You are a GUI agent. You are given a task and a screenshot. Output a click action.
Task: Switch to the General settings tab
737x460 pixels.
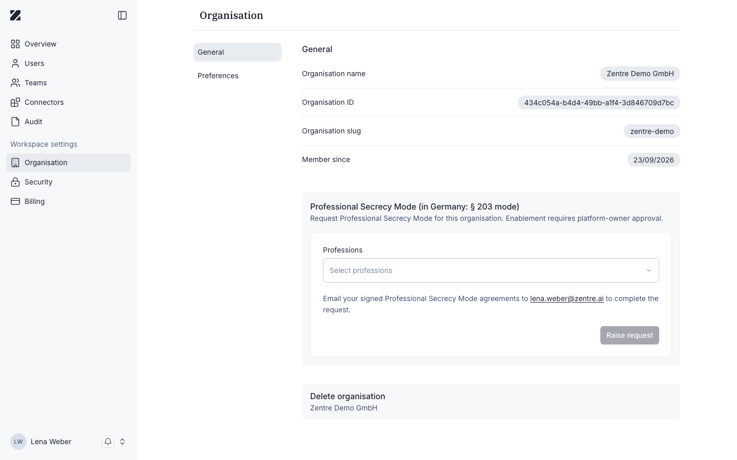[237, 52]
